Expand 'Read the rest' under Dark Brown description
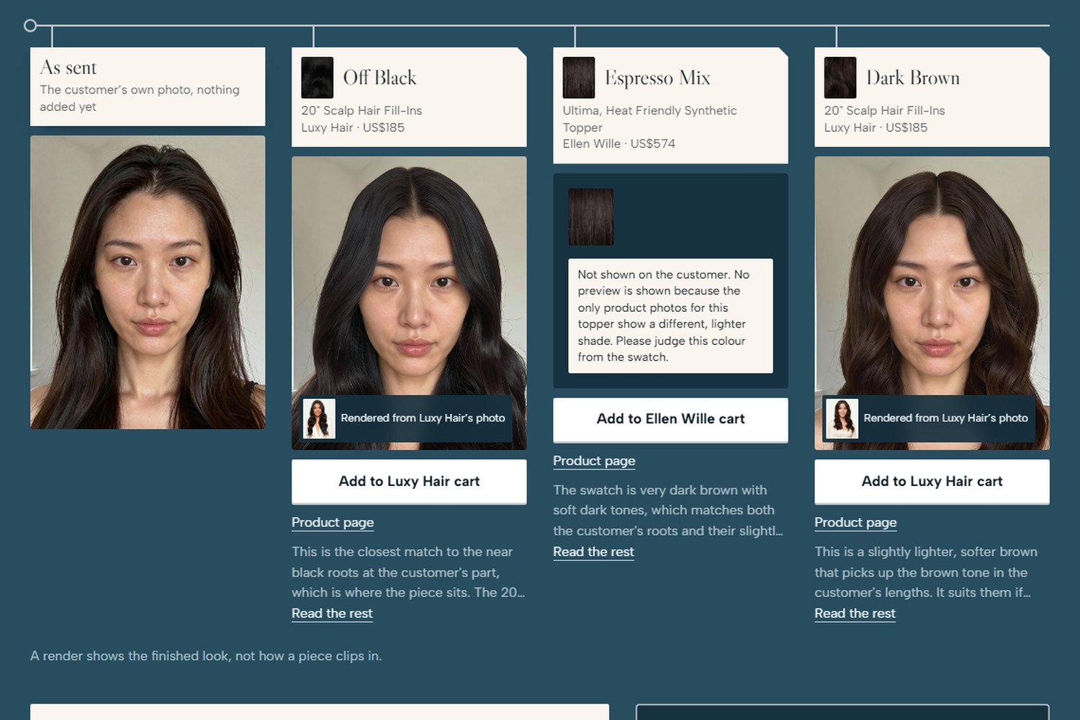This screenshot has width=1080, height=720. point(855,613)
